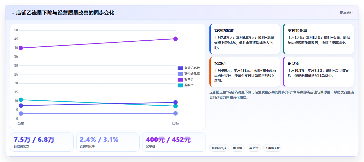Viewport: 364px width, 162px height.
Task: Click 客单价 caption under 400元 / 452元
Action: click(x=150, y=146)
